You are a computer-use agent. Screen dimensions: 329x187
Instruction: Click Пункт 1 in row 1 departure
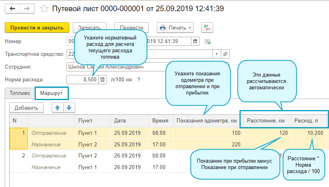pyautogui.click(x=88, y=133)
